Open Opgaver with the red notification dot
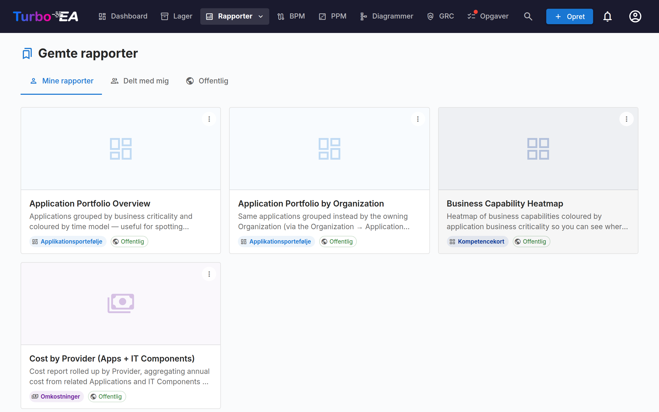Viewport: 659px width, 412px height. click(x=488, y=16)
